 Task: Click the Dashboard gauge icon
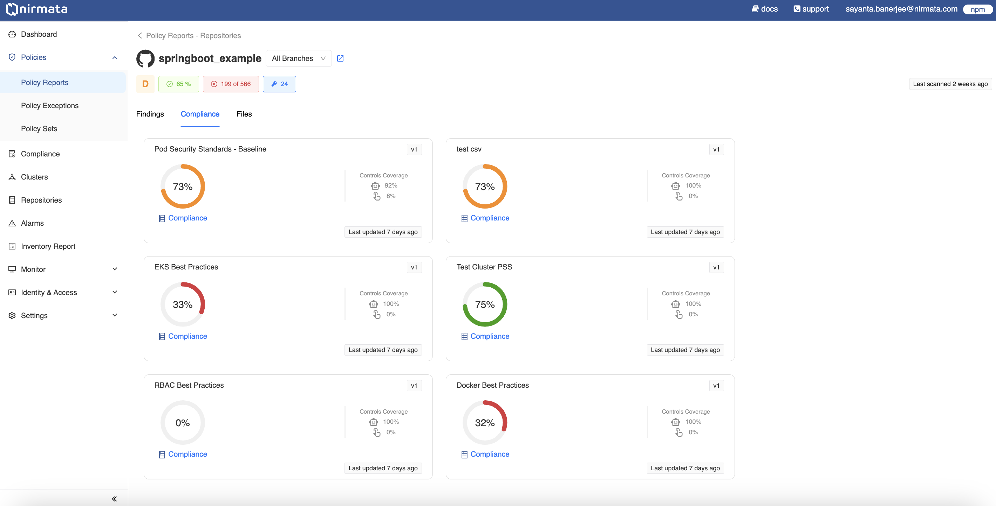tap(12, 34)
